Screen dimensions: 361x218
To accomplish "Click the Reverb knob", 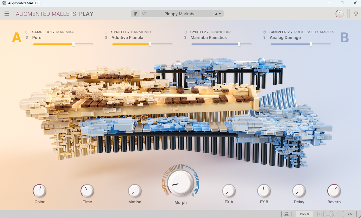I will point(334,191).
